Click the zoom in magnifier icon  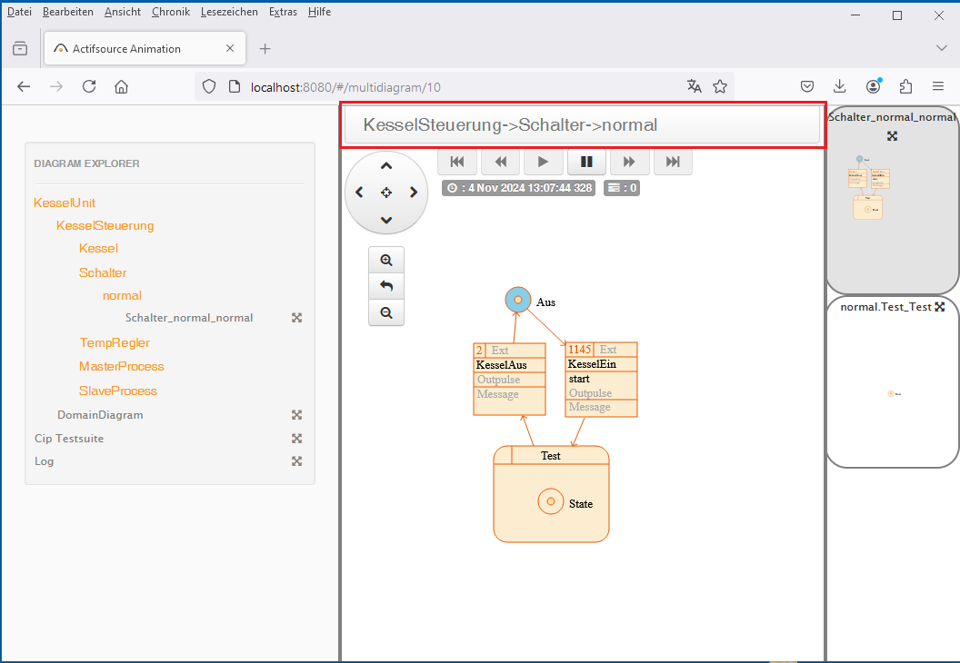click(386, 261)
